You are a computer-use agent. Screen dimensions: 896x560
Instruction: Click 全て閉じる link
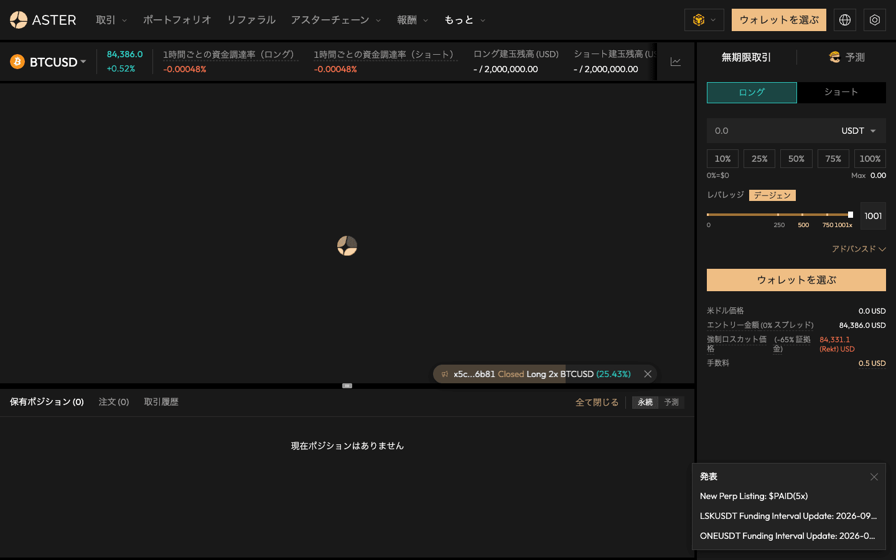tap(597, 403)
